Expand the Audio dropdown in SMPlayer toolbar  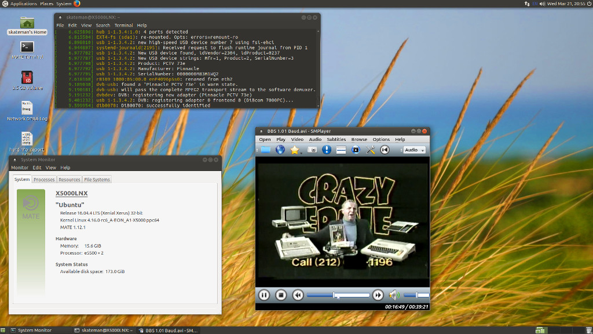(x=415, y=150)
